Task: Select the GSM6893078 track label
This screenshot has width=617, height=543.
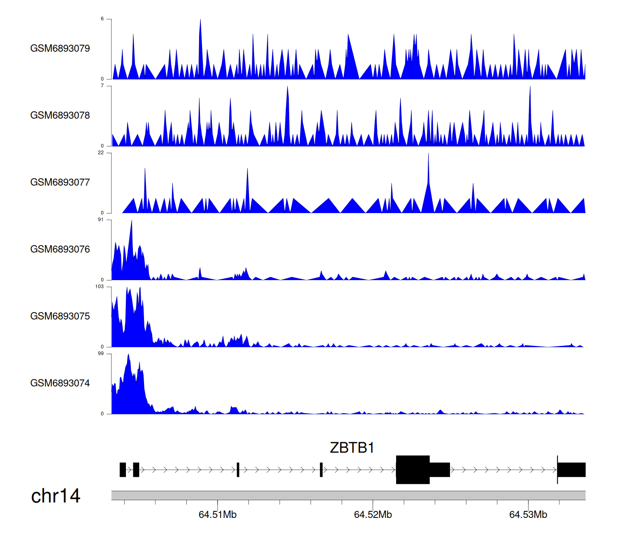Action: pos(60,116)
